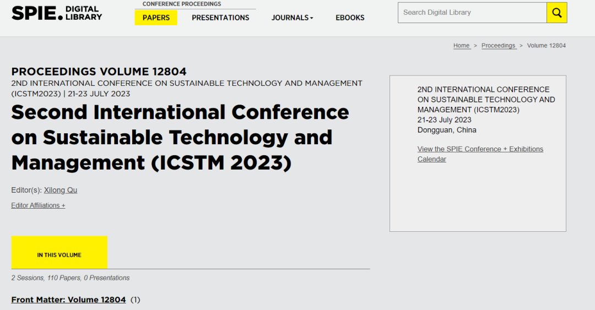Click the 2 Sessions, 110 Papers summary text

pos(70,278)
